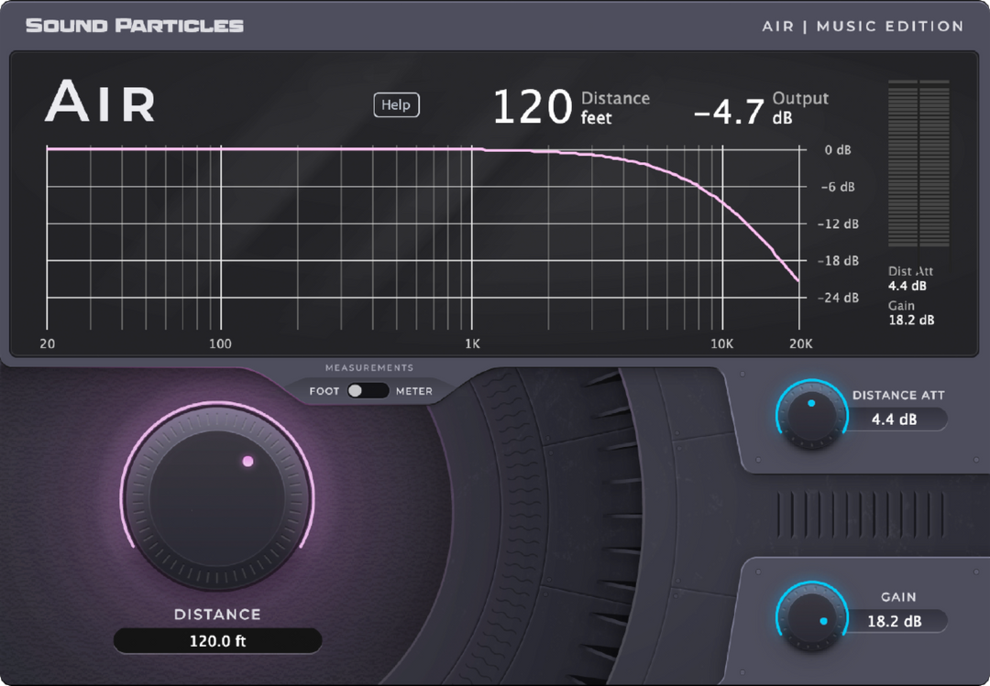Click the -24 dB axis label
The height and width of the screenshot is (686, 990).
[840, 298]
